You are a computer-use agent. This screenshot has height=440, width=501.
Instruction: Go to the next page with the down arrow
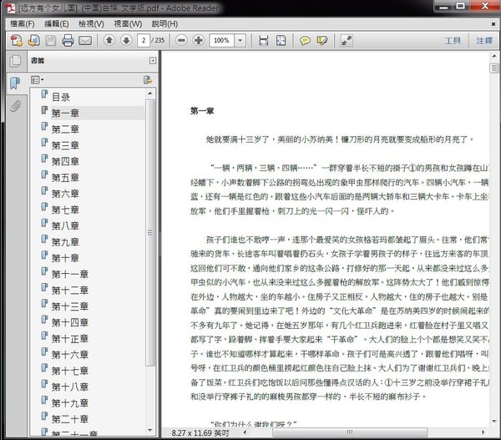[125, 40]
